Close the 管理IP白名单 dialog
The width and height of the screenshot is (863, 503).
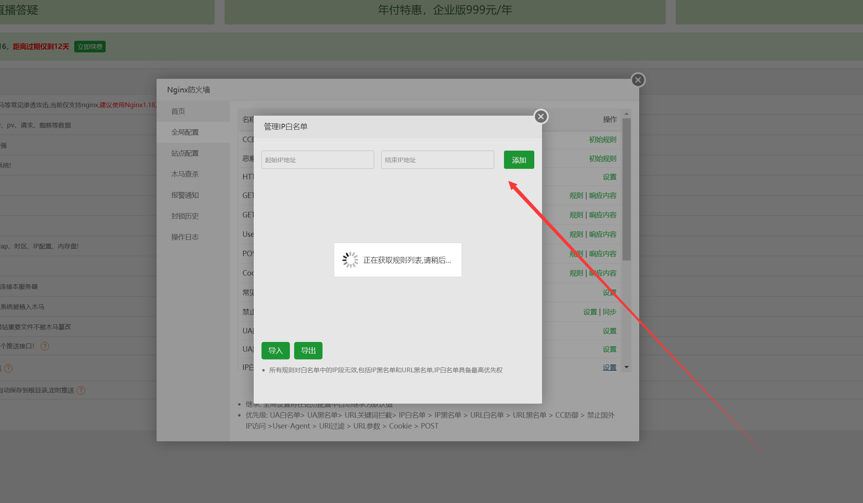coord(541,116)
